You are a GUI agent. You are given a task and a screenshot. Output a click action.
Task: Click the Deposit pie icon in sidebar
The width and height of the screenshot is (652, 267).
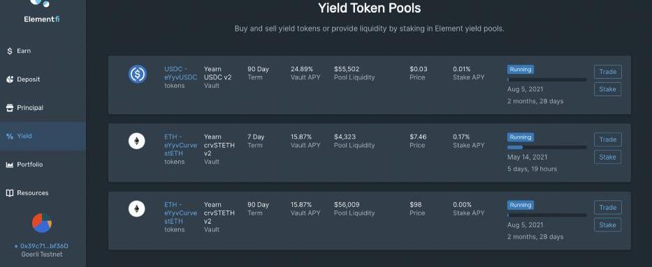pyautogui.click(x=10, y=79)
